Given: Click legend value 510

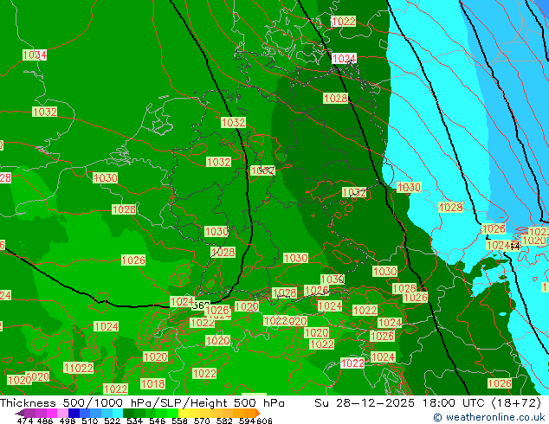Looking at the screenshot, I should [90, 421].
